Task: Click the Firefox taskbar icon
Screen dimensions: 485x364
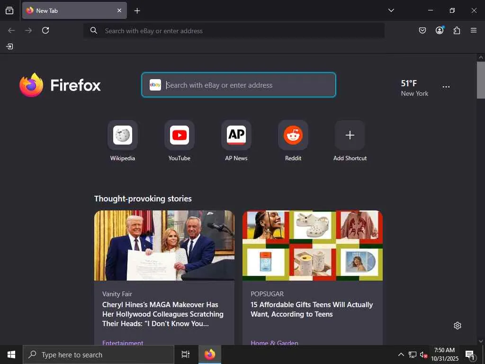Action: [210, 355]
